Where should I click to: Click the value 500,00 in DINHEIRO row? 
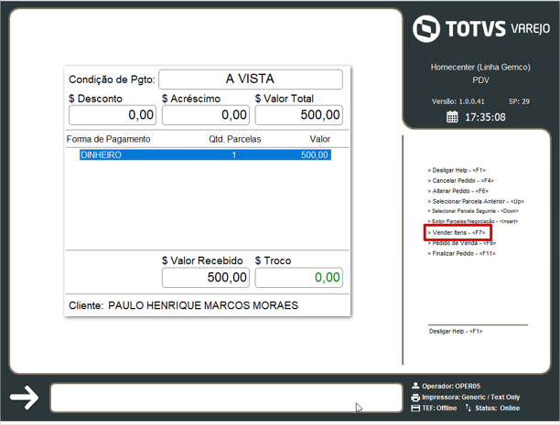click(x=314, y=154)
